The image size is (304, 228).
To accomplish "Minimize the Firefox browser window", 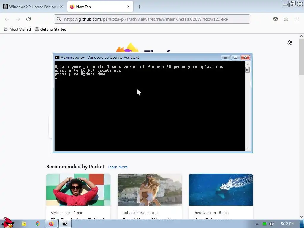I will pyautogui.click(x=285, y=4).
